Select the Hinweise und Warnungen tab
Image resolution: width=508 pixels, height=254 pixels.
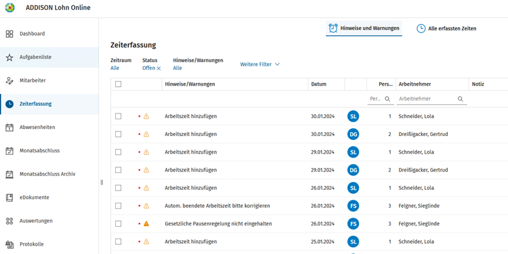[364, 29]
